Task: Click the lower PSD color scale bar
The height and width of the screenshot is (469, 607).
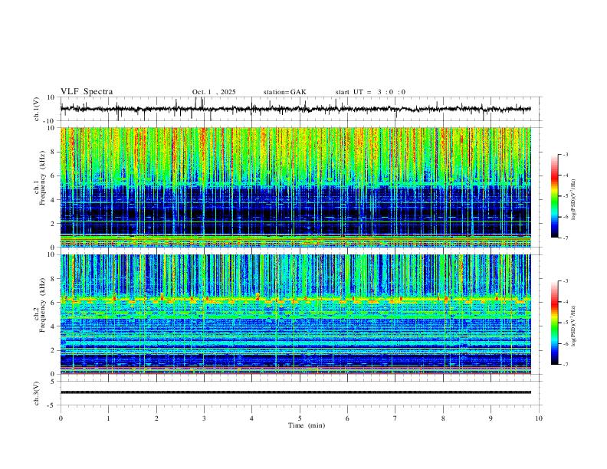Action: pyautogui.click(x=555, y=323)
